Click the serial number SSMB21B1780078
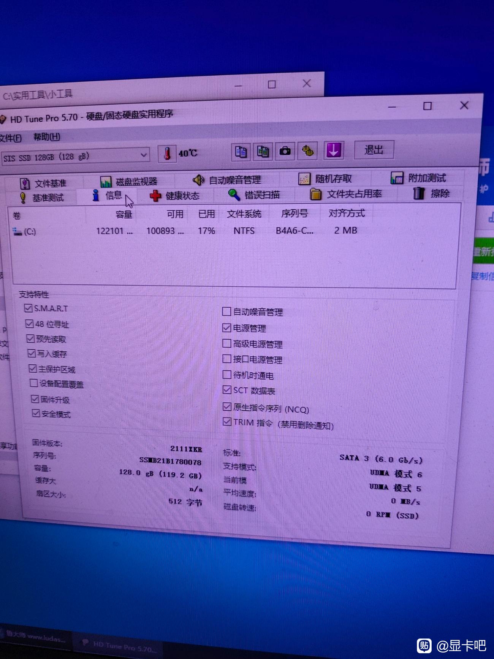Screen dimensions: 494x659 click(170, 461)
